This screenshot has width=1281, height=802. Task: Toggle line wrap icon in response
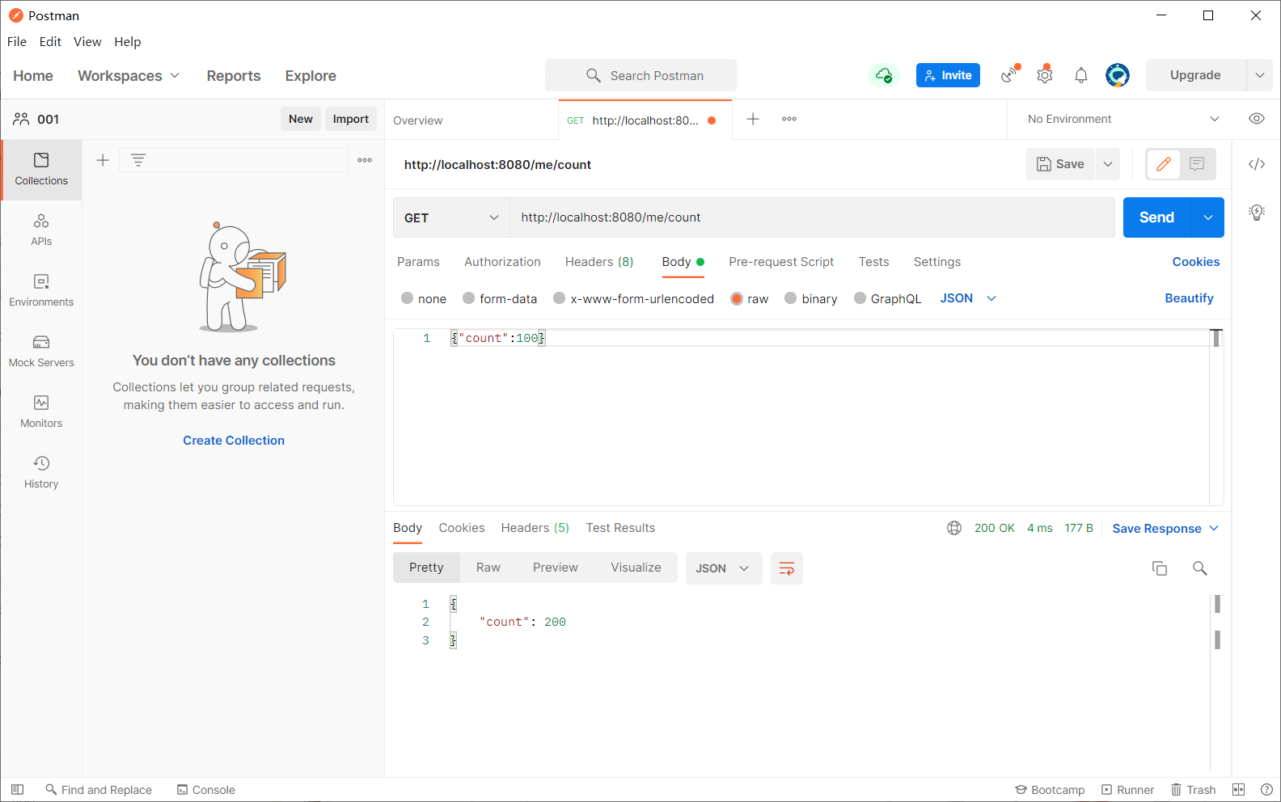coord(786,568)
